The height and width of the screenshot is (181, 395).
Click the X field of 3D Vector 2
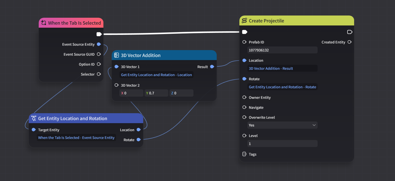click(132, 93)
